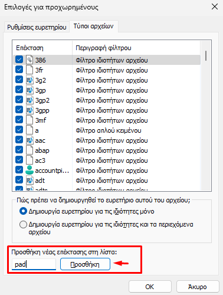Select the accountpi... extension name
The width and height of the screenshot is (223, 295).
tap(52, 171)
